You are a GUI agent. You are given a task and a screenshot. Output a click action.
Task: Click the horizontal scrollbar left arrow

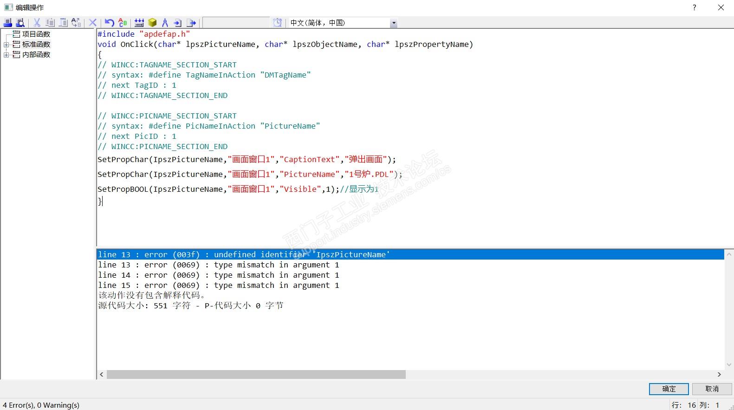point(102,374)
